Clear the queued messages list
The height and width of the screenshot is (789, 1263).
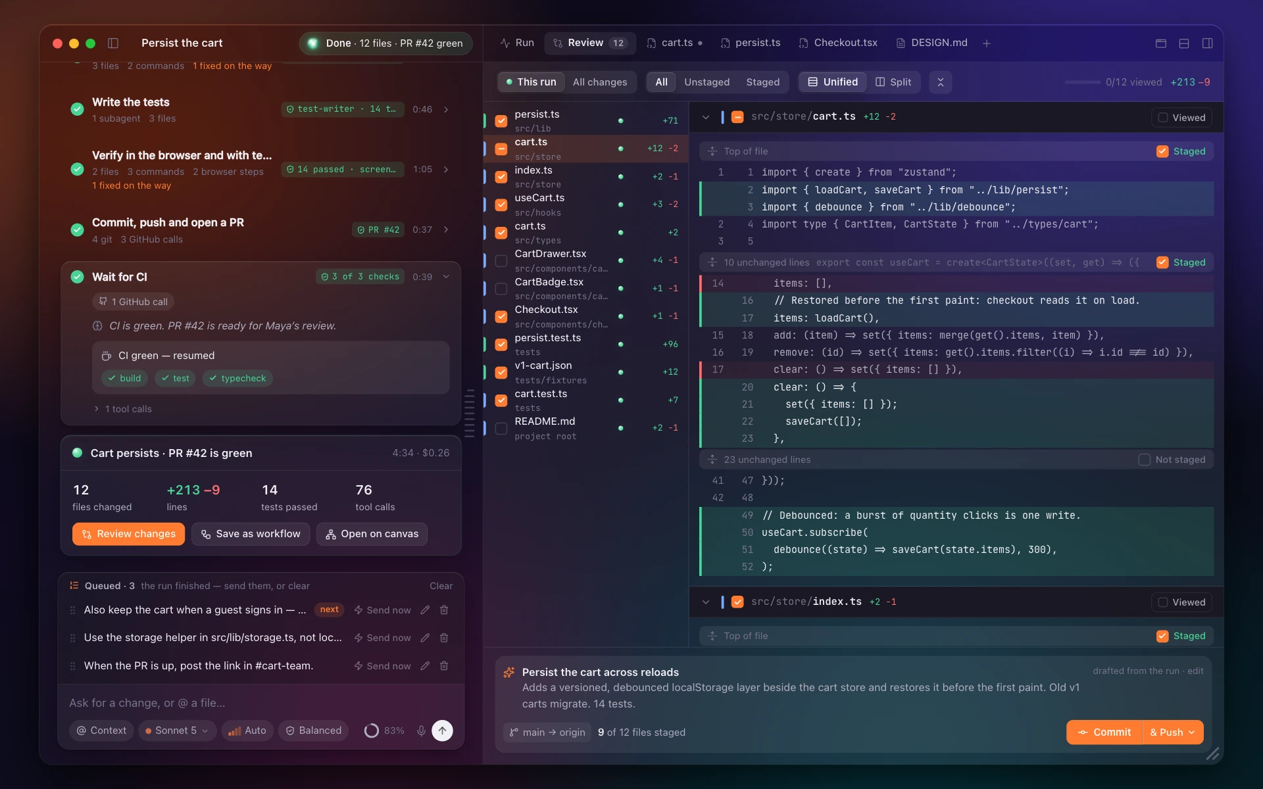tap(441, 586)
